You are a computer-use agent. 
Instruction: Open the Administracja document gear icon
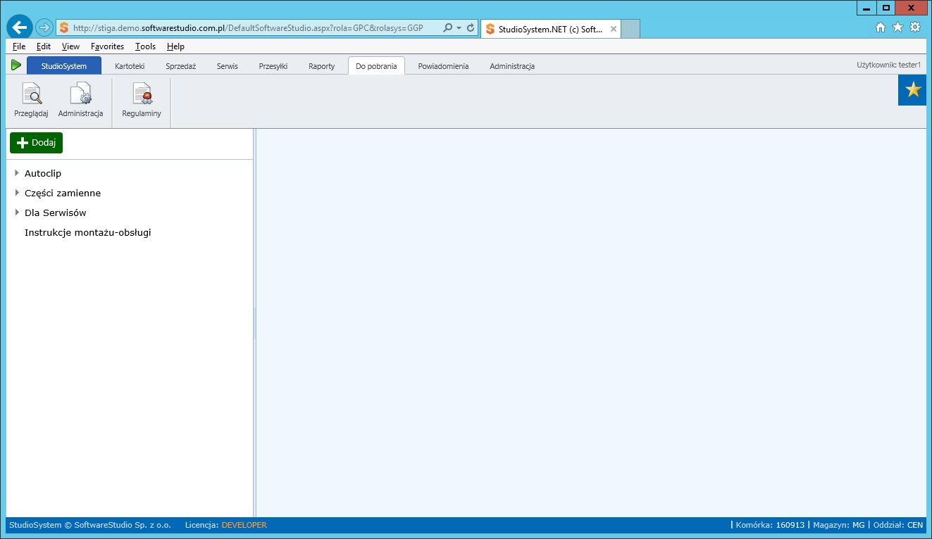tap(80, 94)
